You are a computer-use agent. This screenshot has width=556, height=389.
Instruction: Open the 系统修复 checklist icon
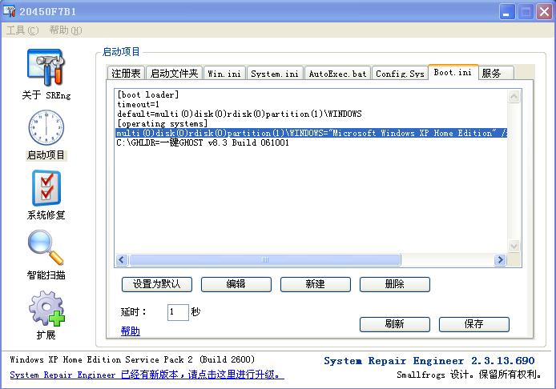[46, 188]
